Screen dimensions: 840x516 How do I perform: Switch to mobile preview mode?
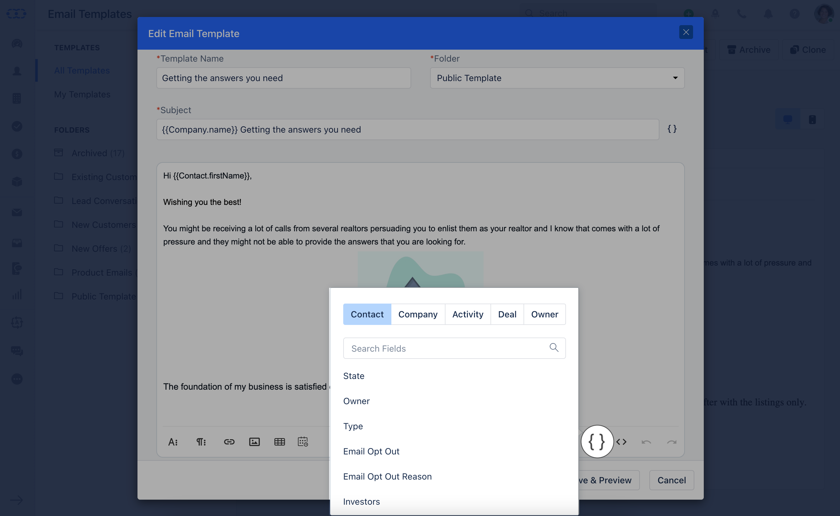click(812, 119)
